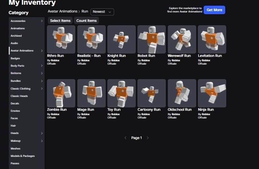Open the Zombie Run title link
Viewport: 259px width, 169px height.
pos(57,109)
